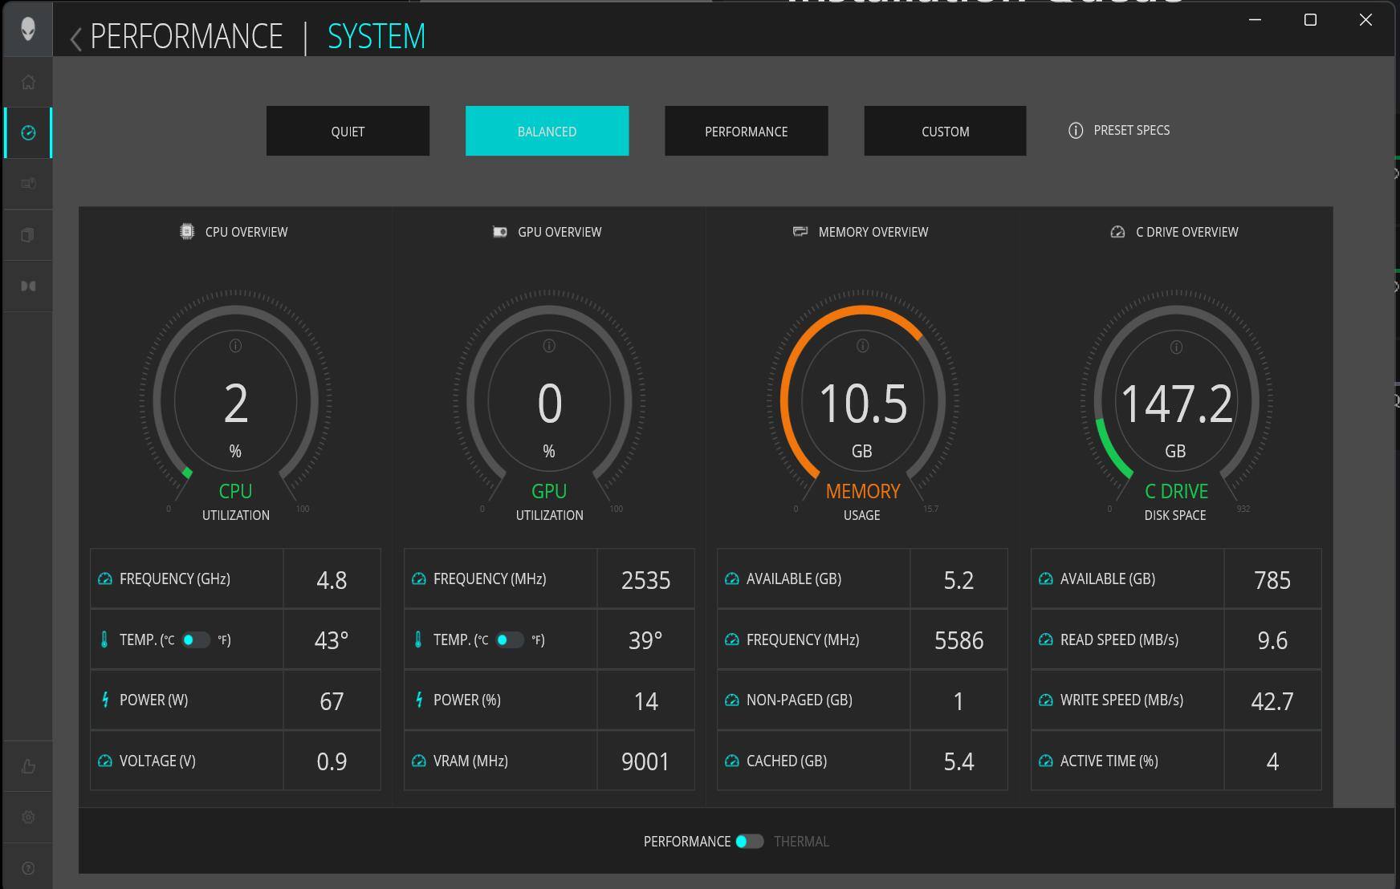Image resolution: width=1400 pixels, height=889 pixels.
Task: Open the keyboard and mouse peripherals icon
Action: (28, 184)
